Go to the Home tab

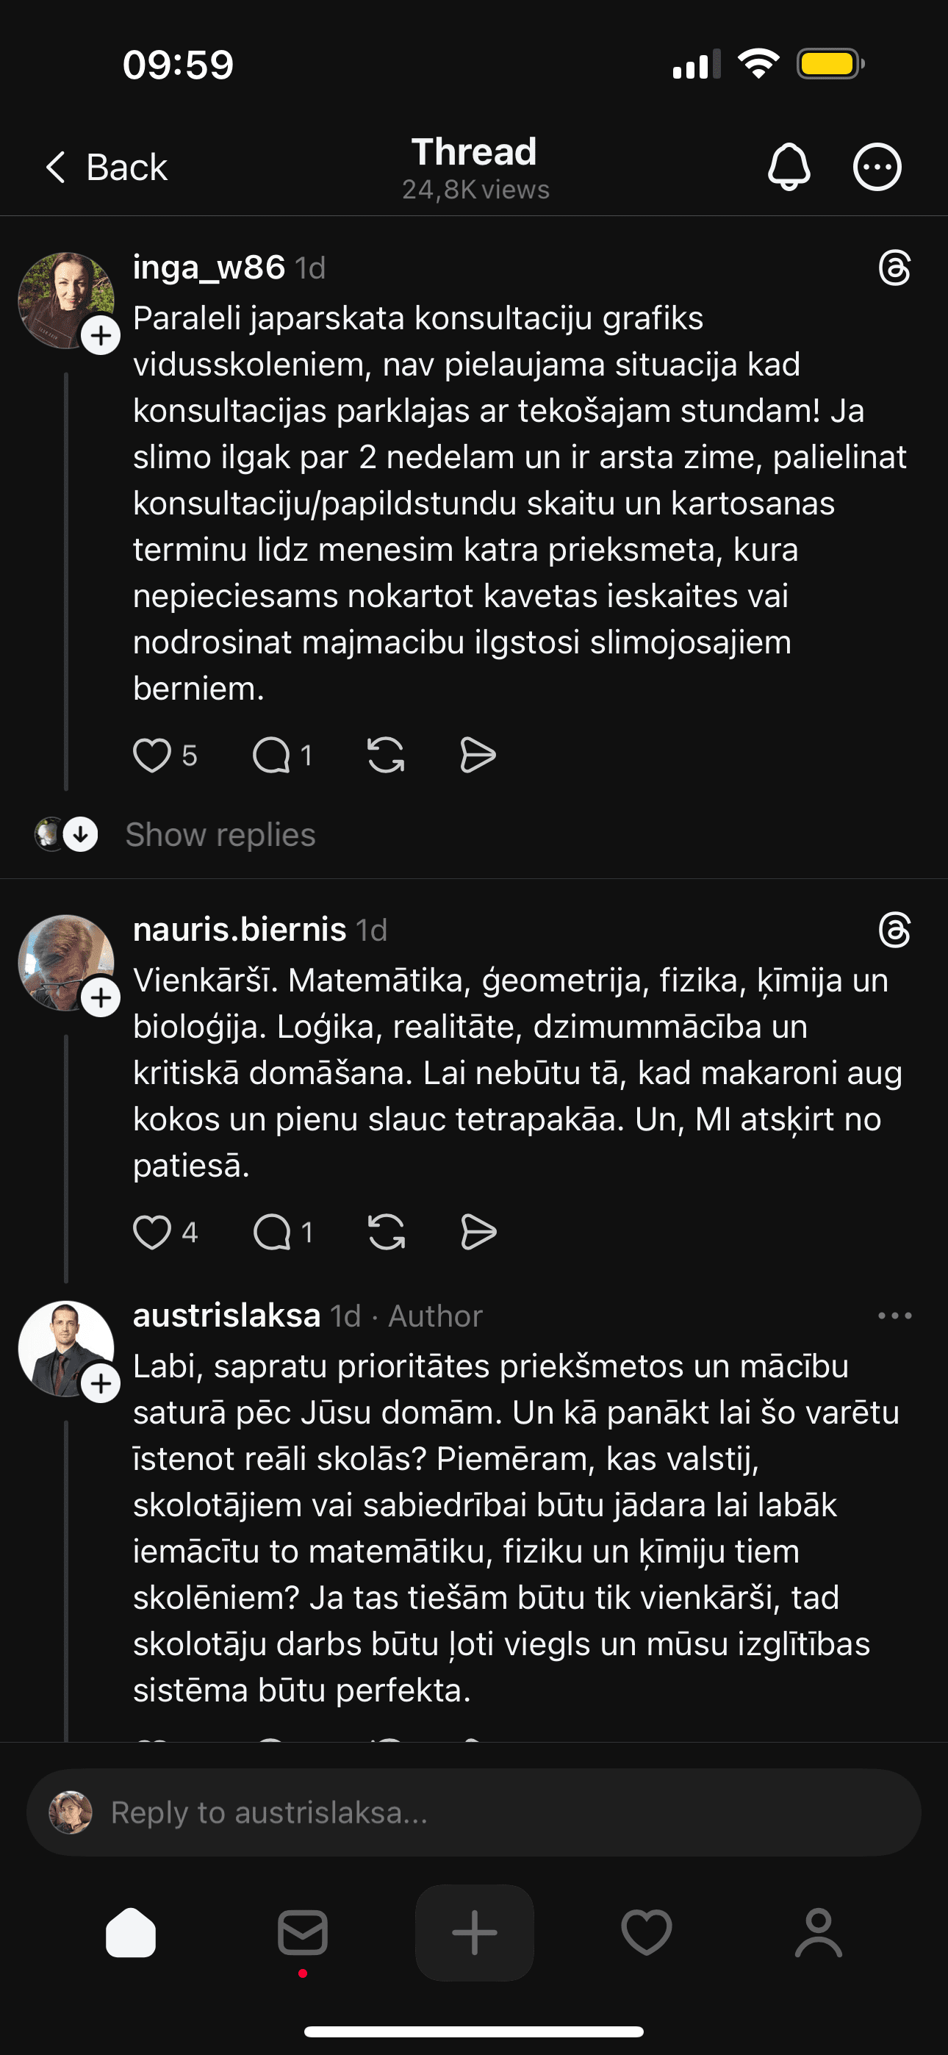pyautogui.click(x=131, y=1932)
